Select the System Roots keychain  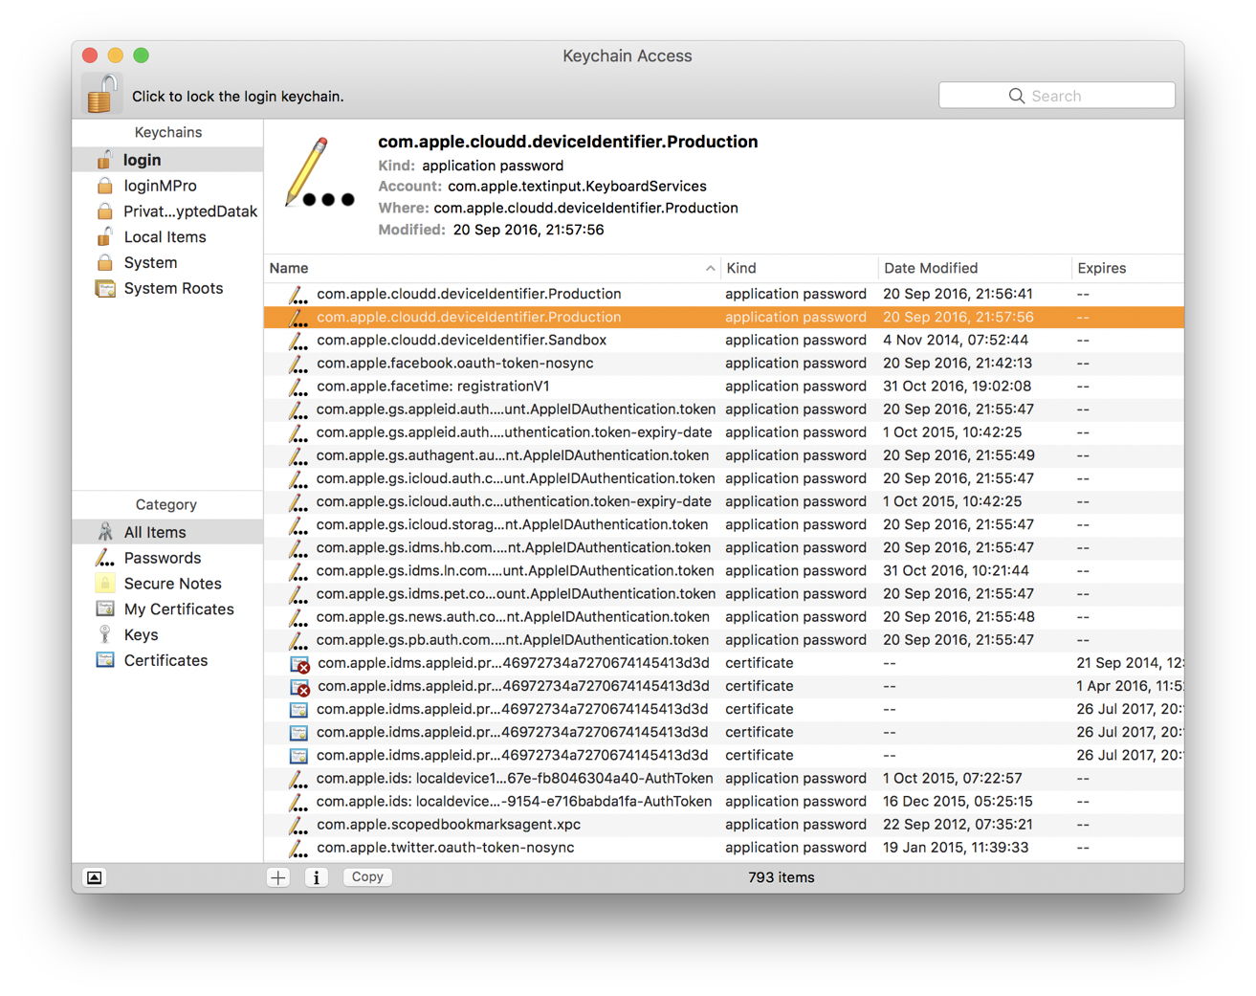[x=172, y=288]
